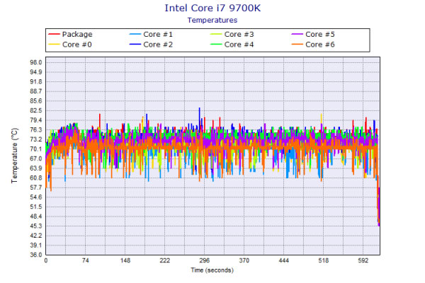Click the 76.3 y-axis value
The image size is (425, 283).
[36, 129]
